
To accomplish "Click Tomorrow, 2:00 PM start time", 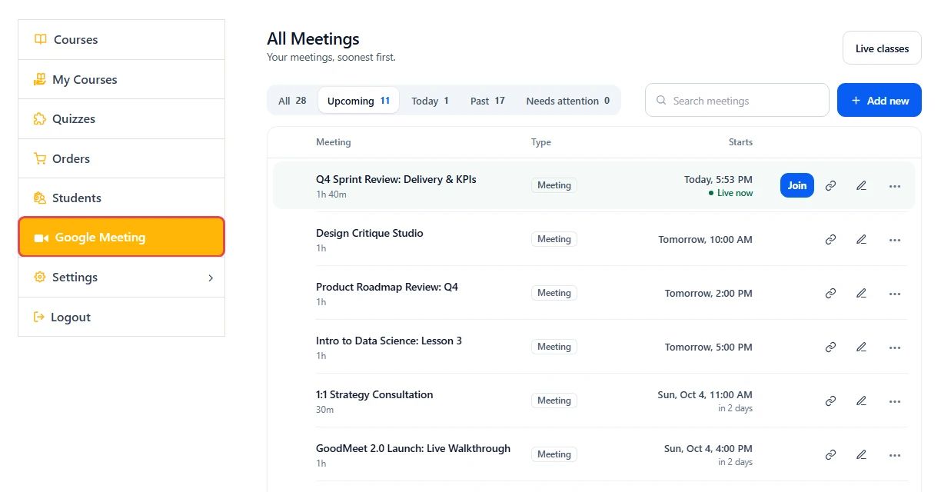I will [x=709, y=293].
